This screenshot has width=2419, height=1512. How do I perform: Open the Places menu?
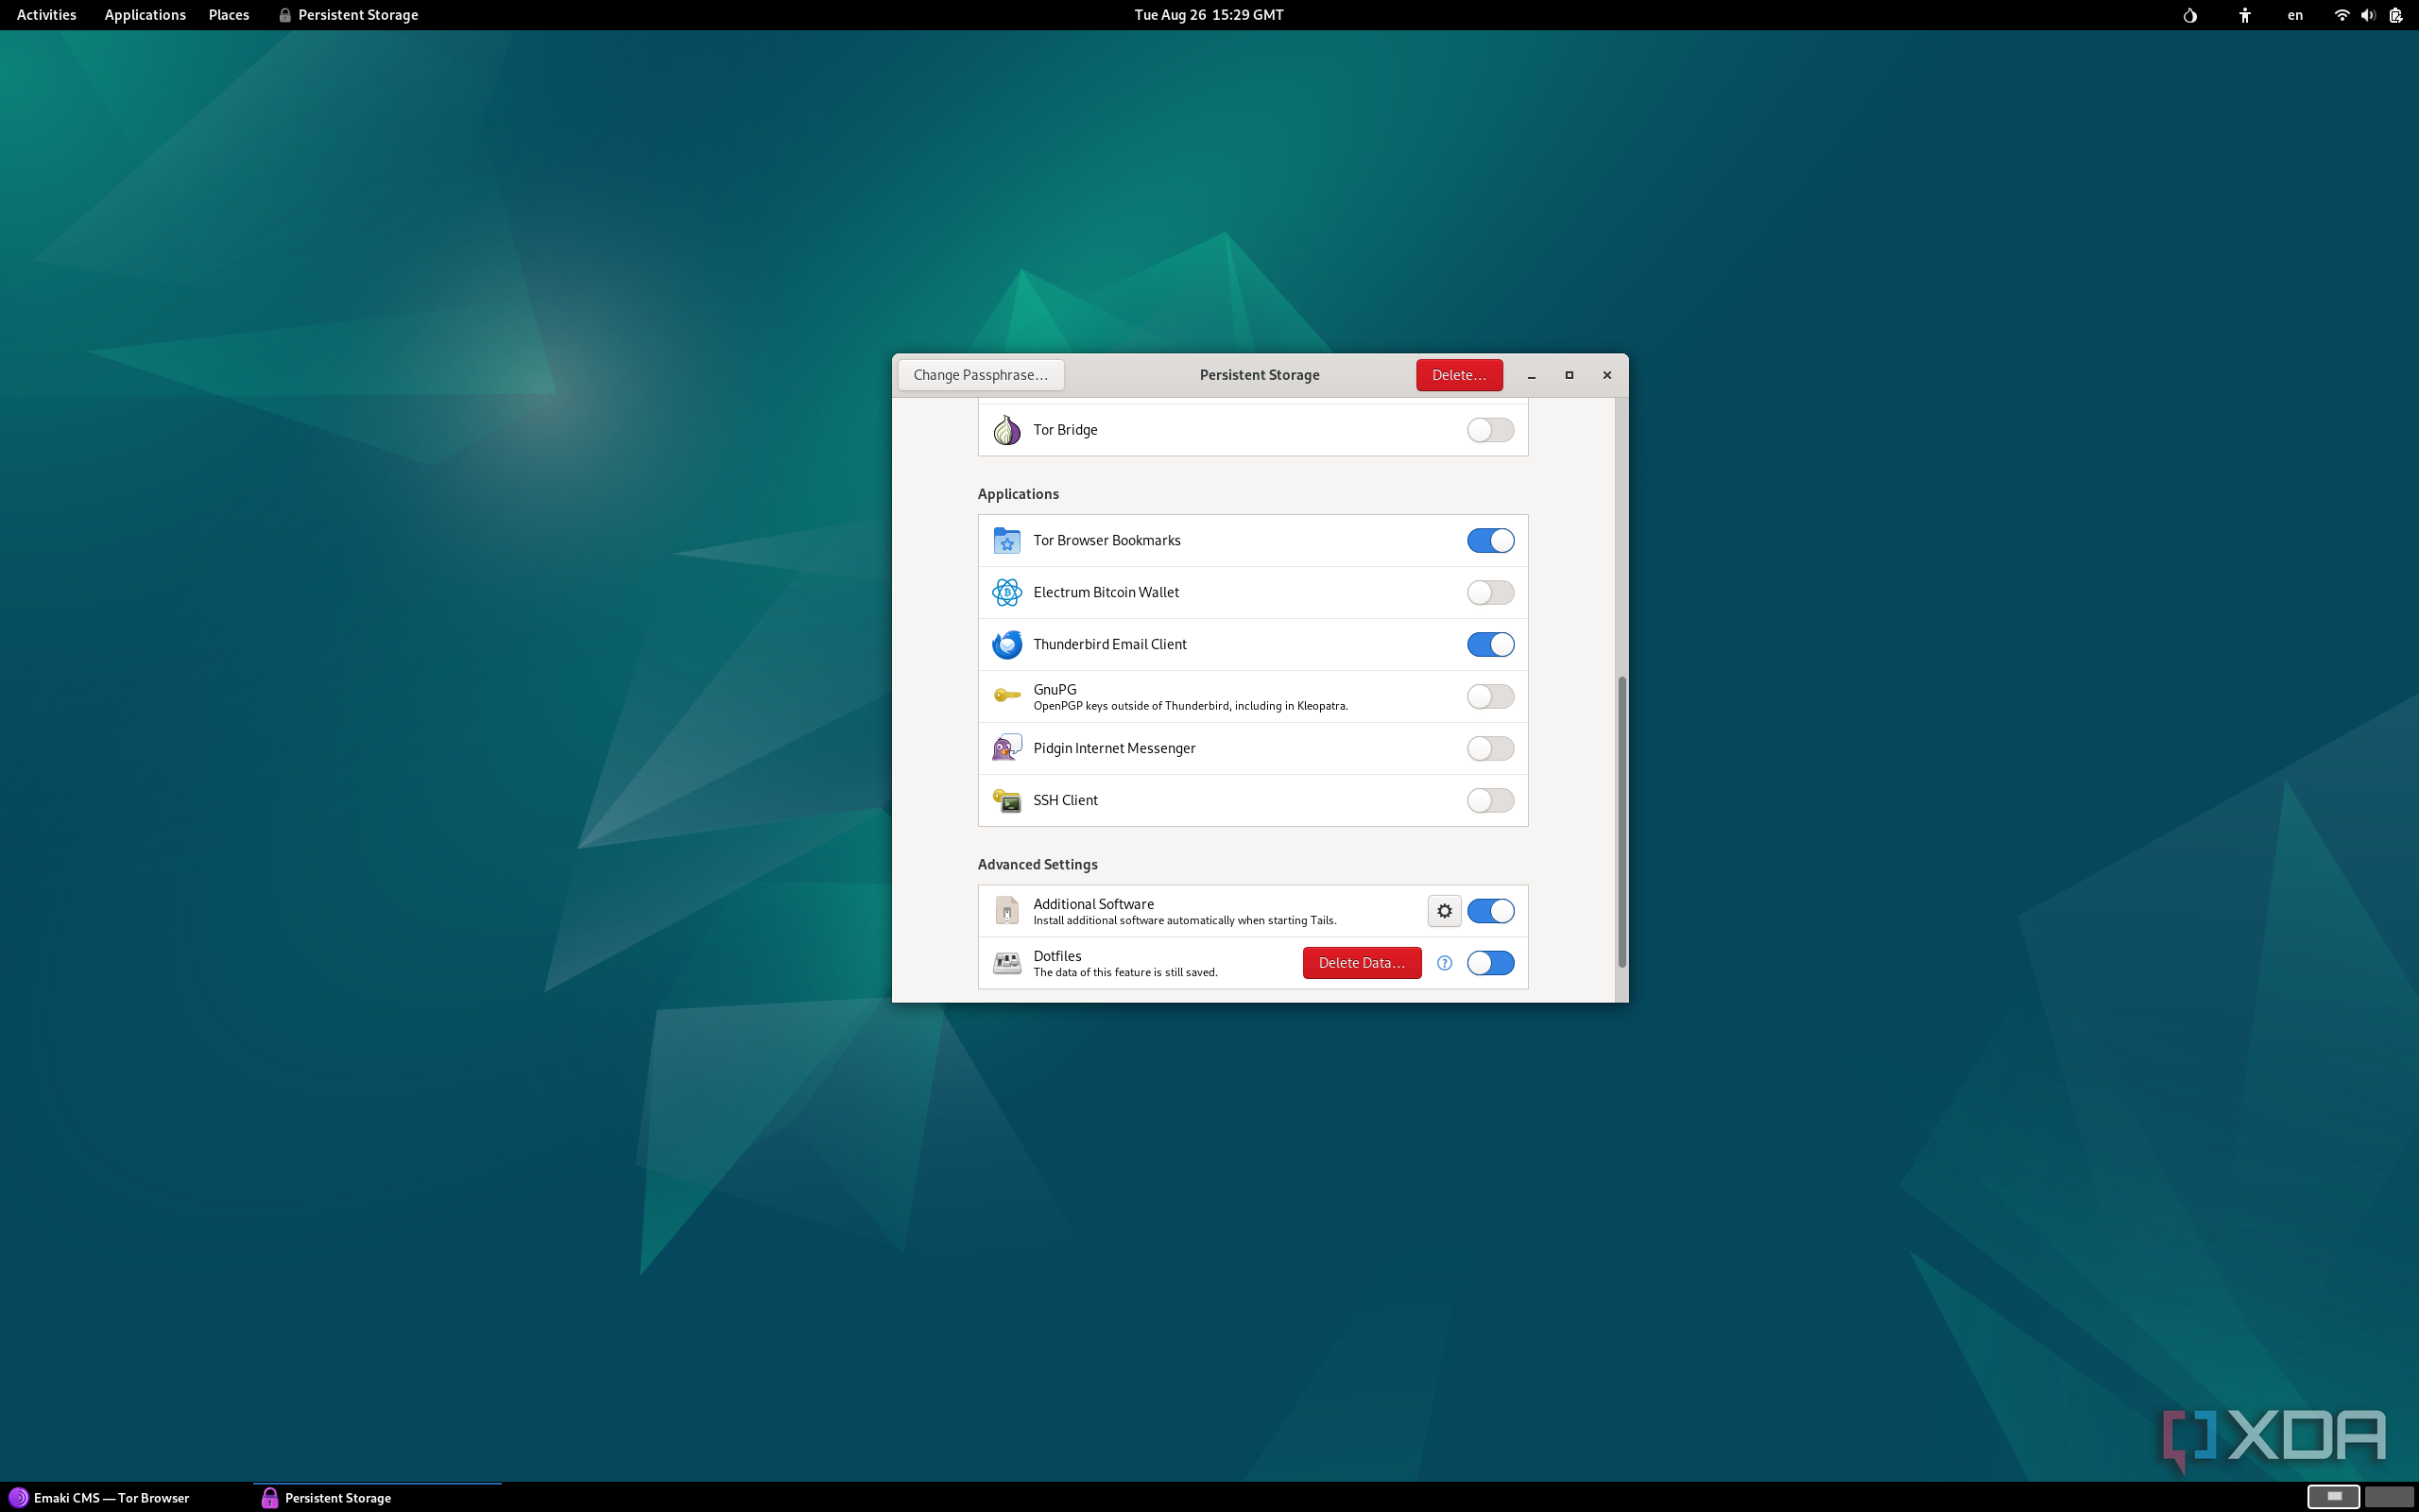(x=228, y=15)
